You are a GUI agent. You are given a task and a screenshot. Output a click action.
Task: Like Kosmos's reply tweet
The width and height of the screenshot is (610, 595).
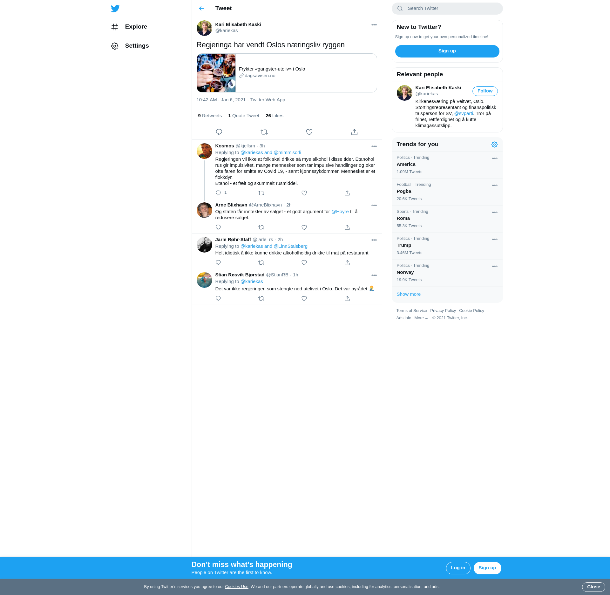[304, 193]
